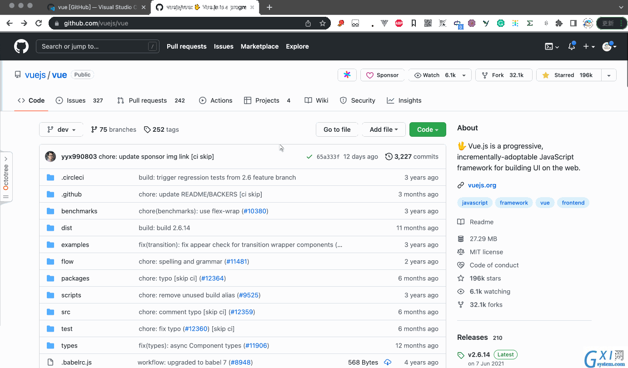Click the src folder icon
The image size is (628, 368).
tap(50, 312)
